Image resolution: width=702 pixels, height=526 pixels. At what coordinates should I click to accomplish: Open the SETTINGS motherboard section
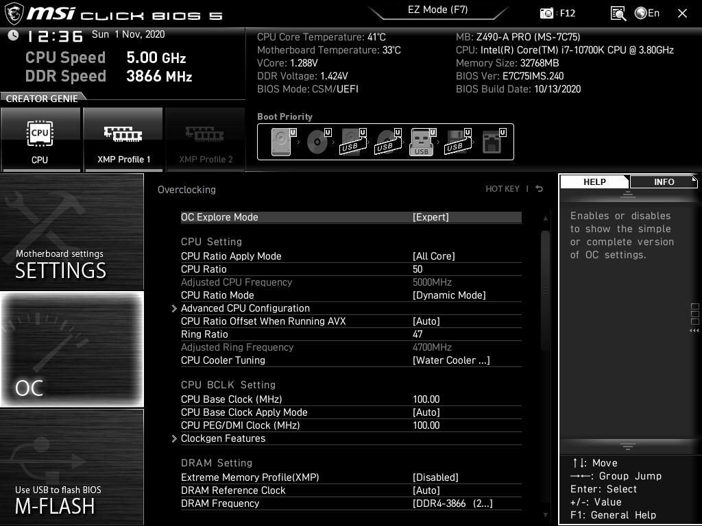71,231
